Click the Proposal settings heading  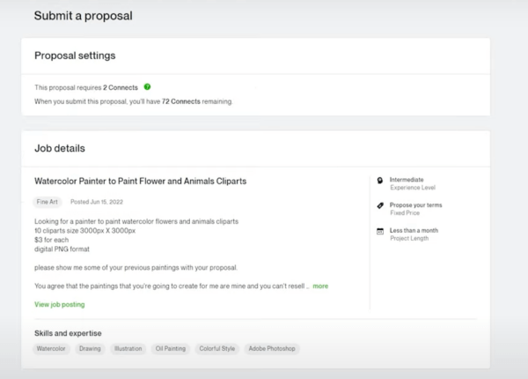click(75, 56)
